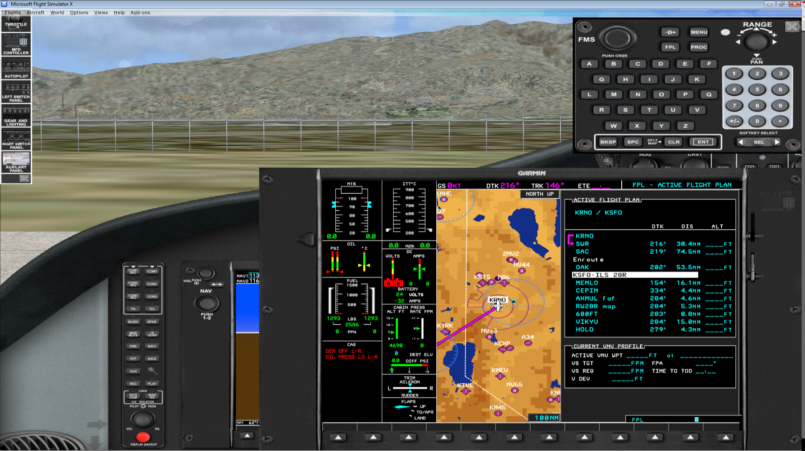Open the Left Switch Panel icon
The height and width of the screenshot is (451, 805).
[16, 91]
